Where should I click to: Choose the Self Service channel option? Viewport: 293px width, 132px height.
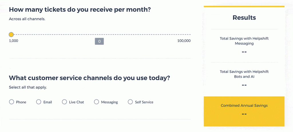coord(130,102)
